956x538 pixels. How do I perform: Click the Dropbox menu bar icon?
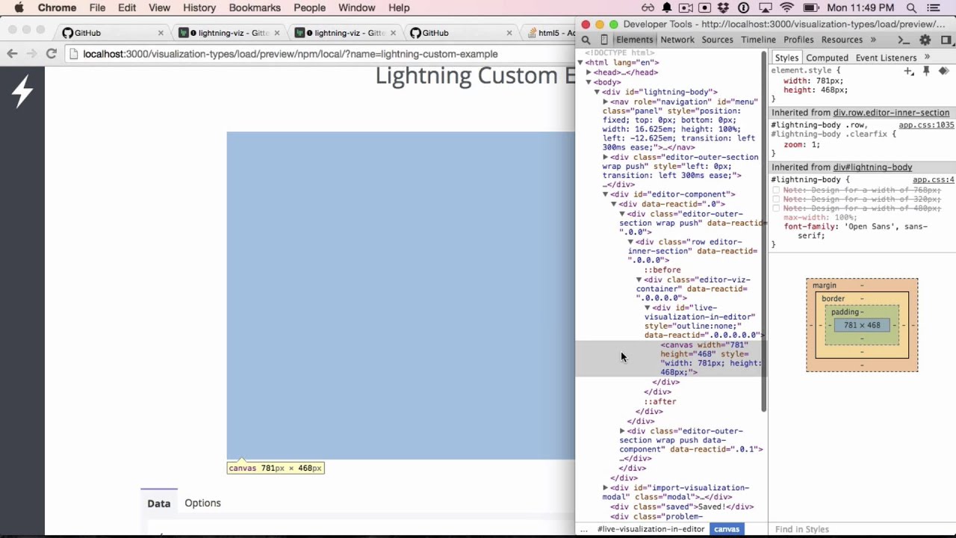724,7
